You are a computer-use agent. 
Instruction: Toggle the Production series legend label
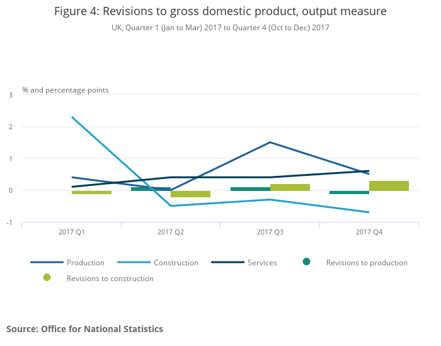85,263
